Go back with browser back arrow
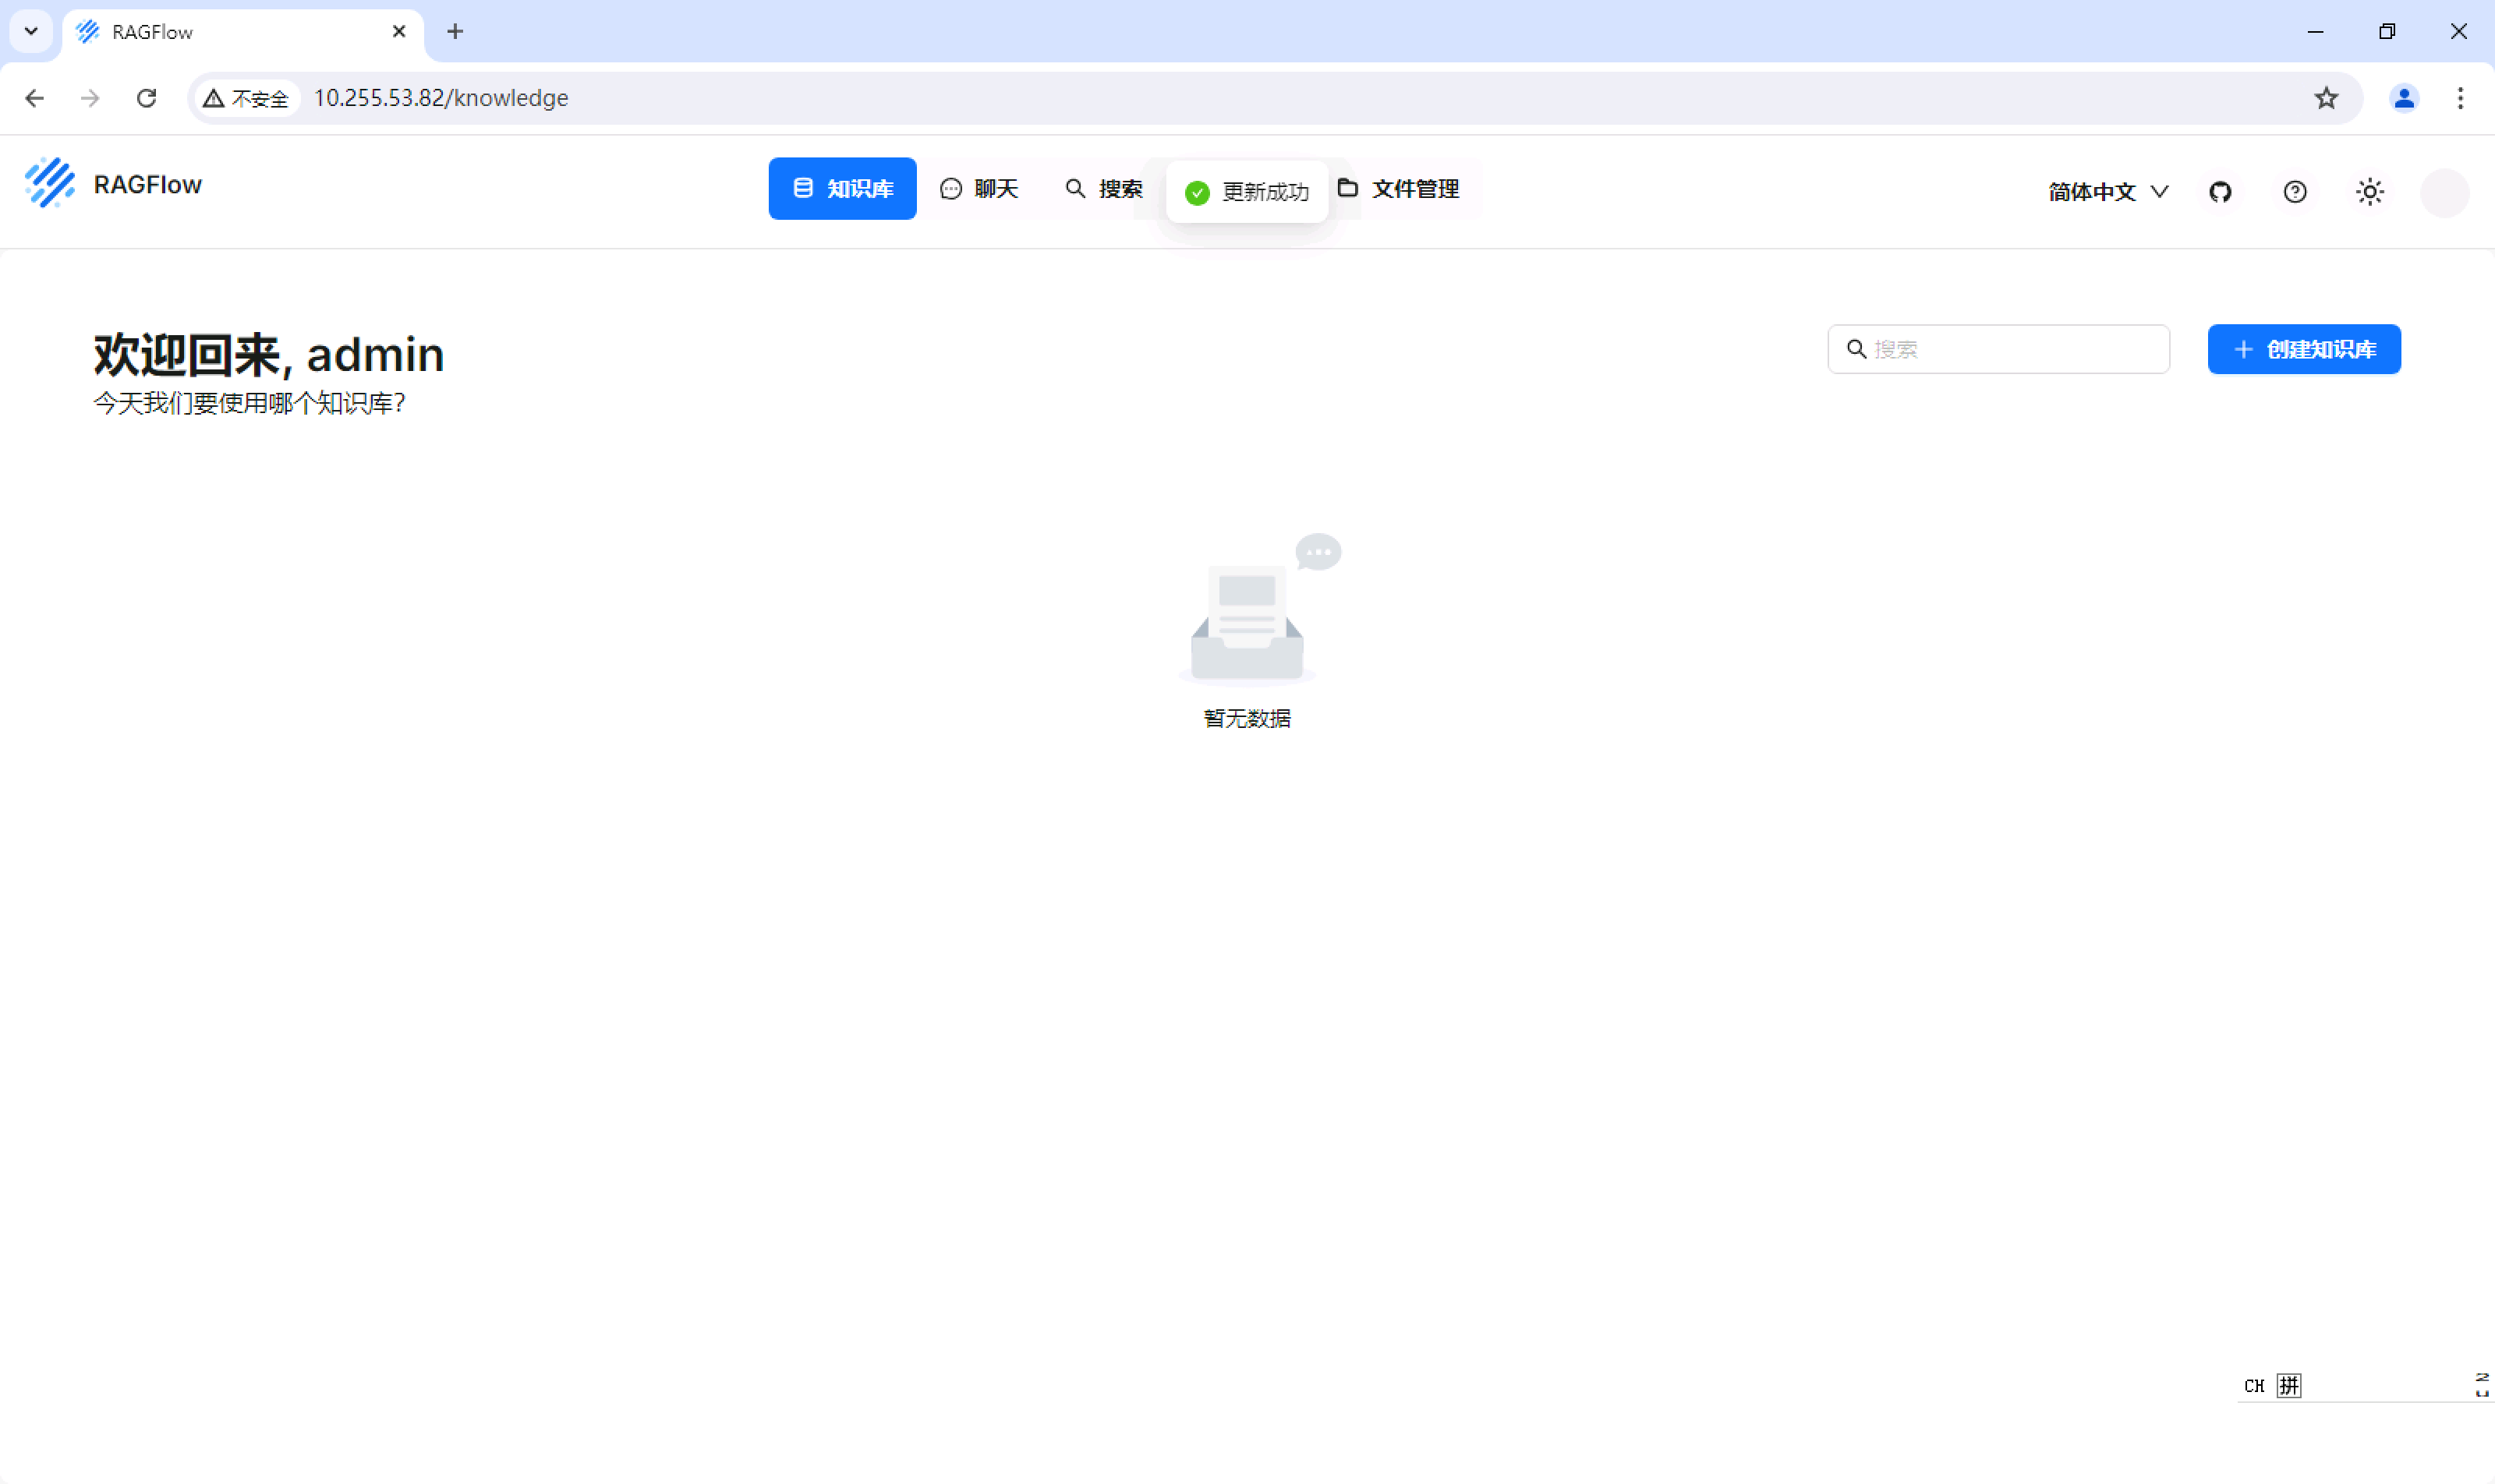2495x1484 pixels. (x=35, y=98)
